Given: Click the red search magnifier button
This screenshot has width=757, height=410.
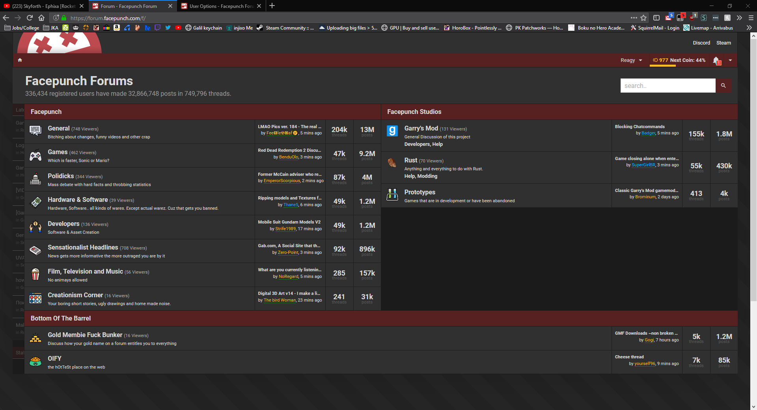Looking at the screenshot, I should point(723,86).
